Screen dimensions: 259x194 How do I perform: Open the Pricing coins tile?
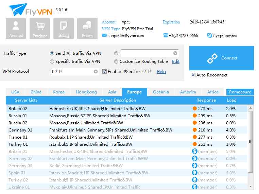[x=87, y=29]
